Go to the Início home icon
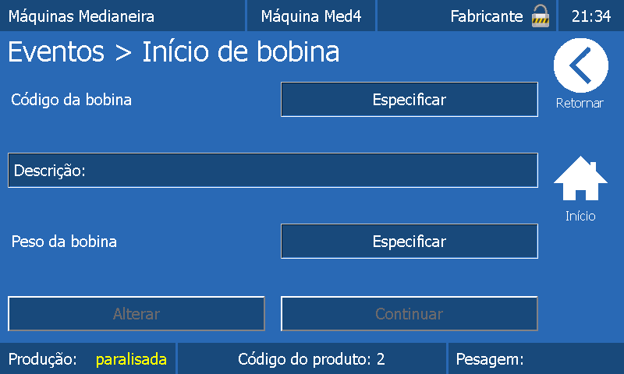624x374 pixels. click(x=580, y=179)
